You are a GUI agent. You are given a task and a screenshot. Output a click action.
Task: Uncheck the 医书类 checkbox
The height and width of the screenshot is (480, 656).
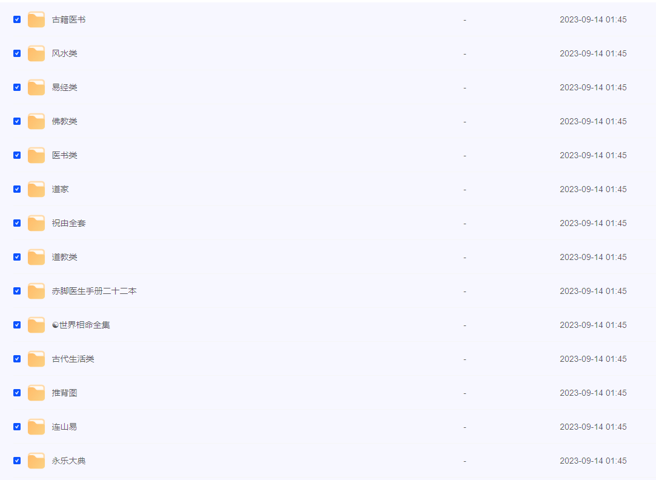[17, 155]
